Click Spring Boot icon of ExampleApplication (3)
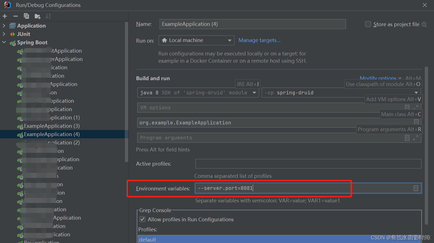This screenshot has width=434, height=243. (20, 127)
